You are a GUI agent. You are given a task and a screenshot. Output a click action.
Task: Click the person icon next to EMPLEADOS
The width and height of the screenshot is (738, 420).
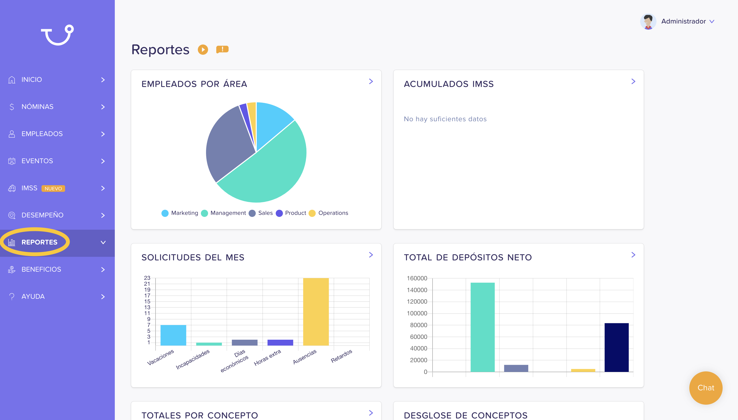[12, 134]
